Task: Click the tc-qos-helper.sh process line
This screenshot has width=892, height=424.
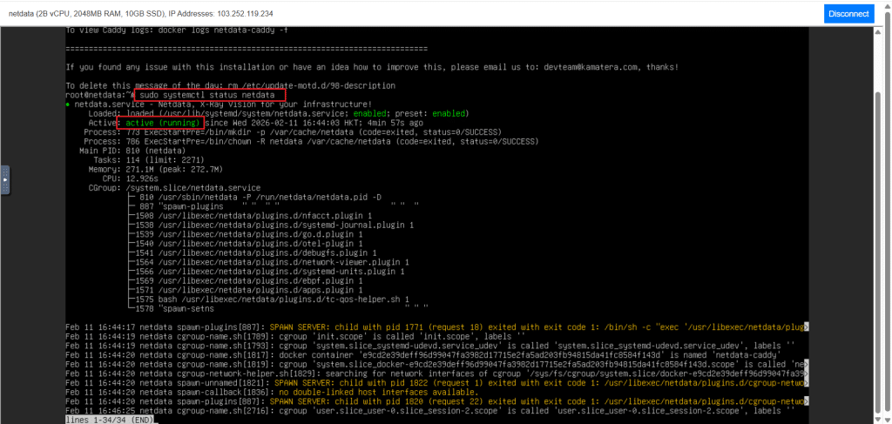Action: (x=268, y=299)
